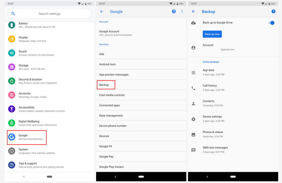
Task: Open Android Auto settings
Action: tap(141, 64)
